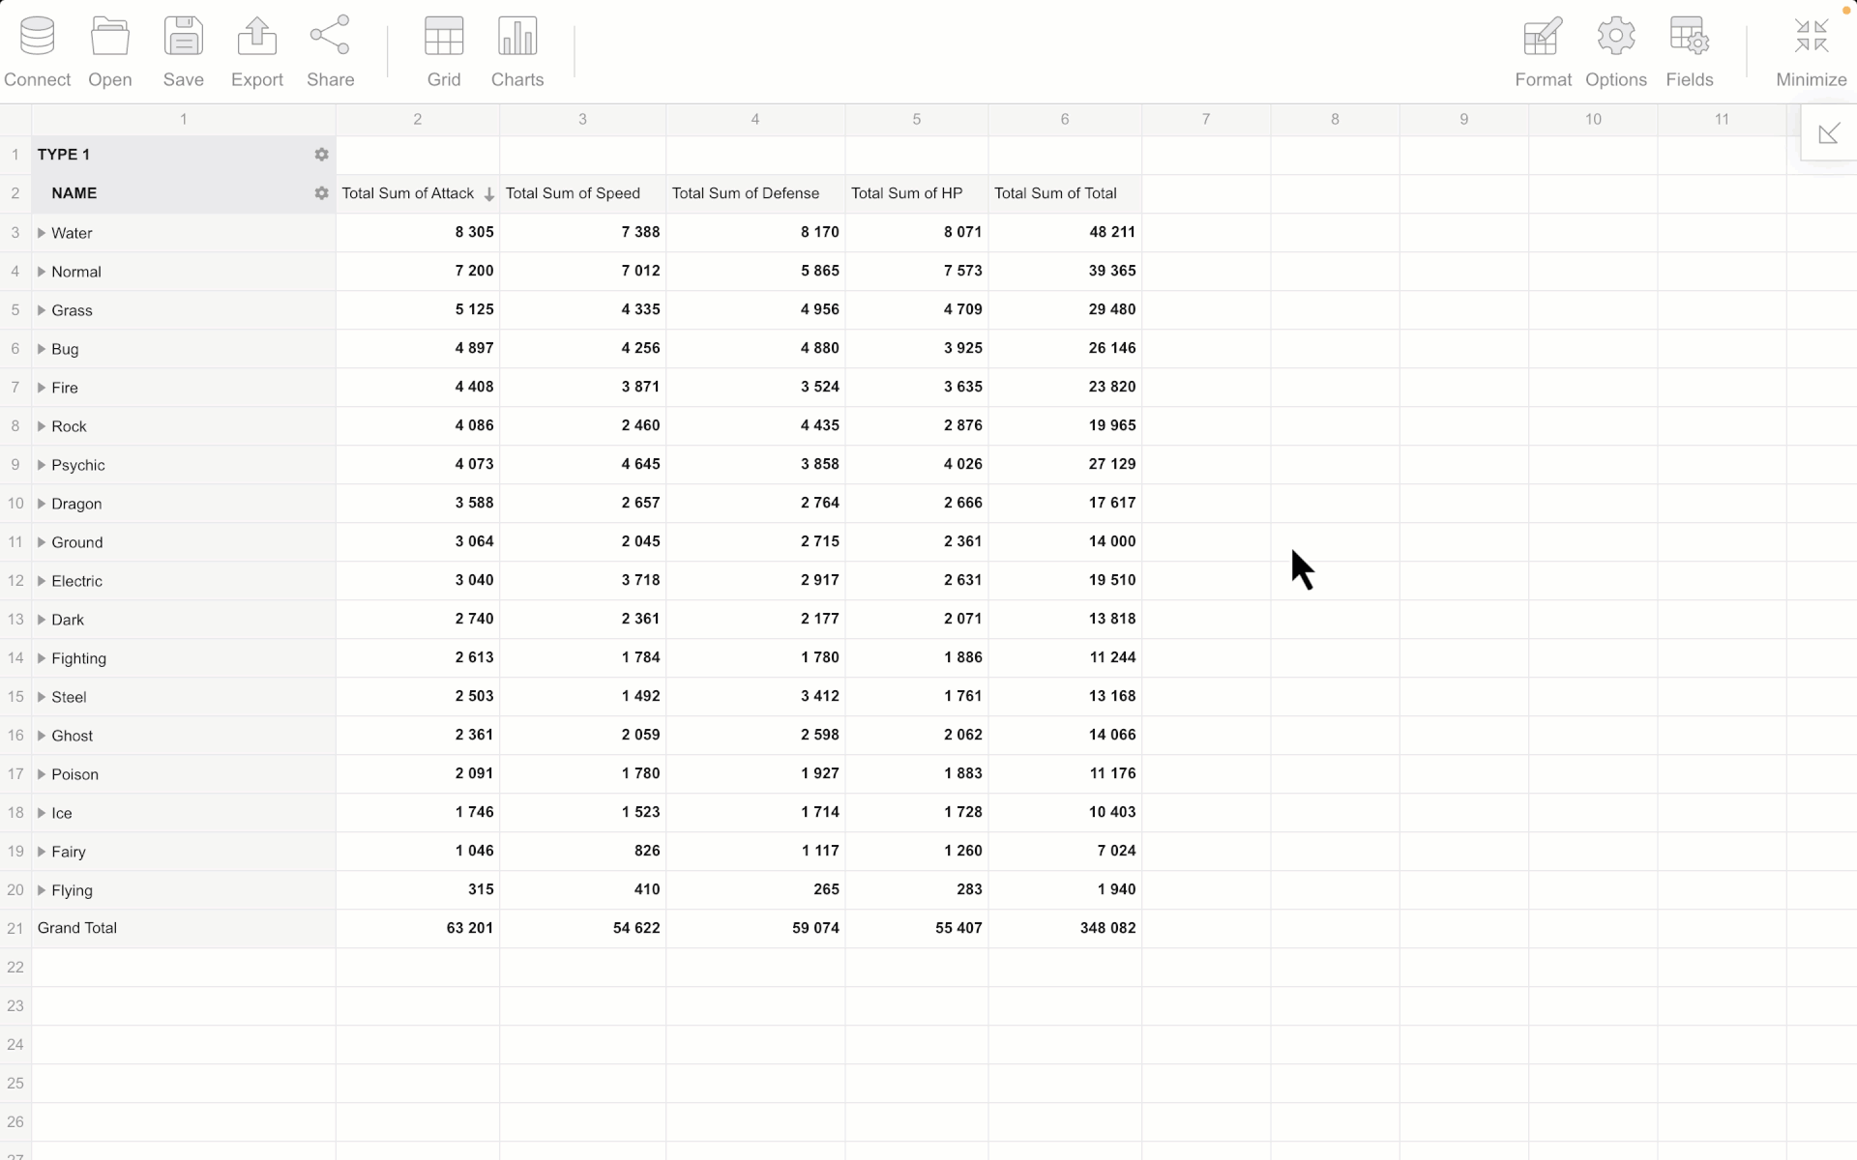Screen dimensions: 1857x1160
Task: Expand the Ground row
Action: pyautogui.click(x=42, y=542)
